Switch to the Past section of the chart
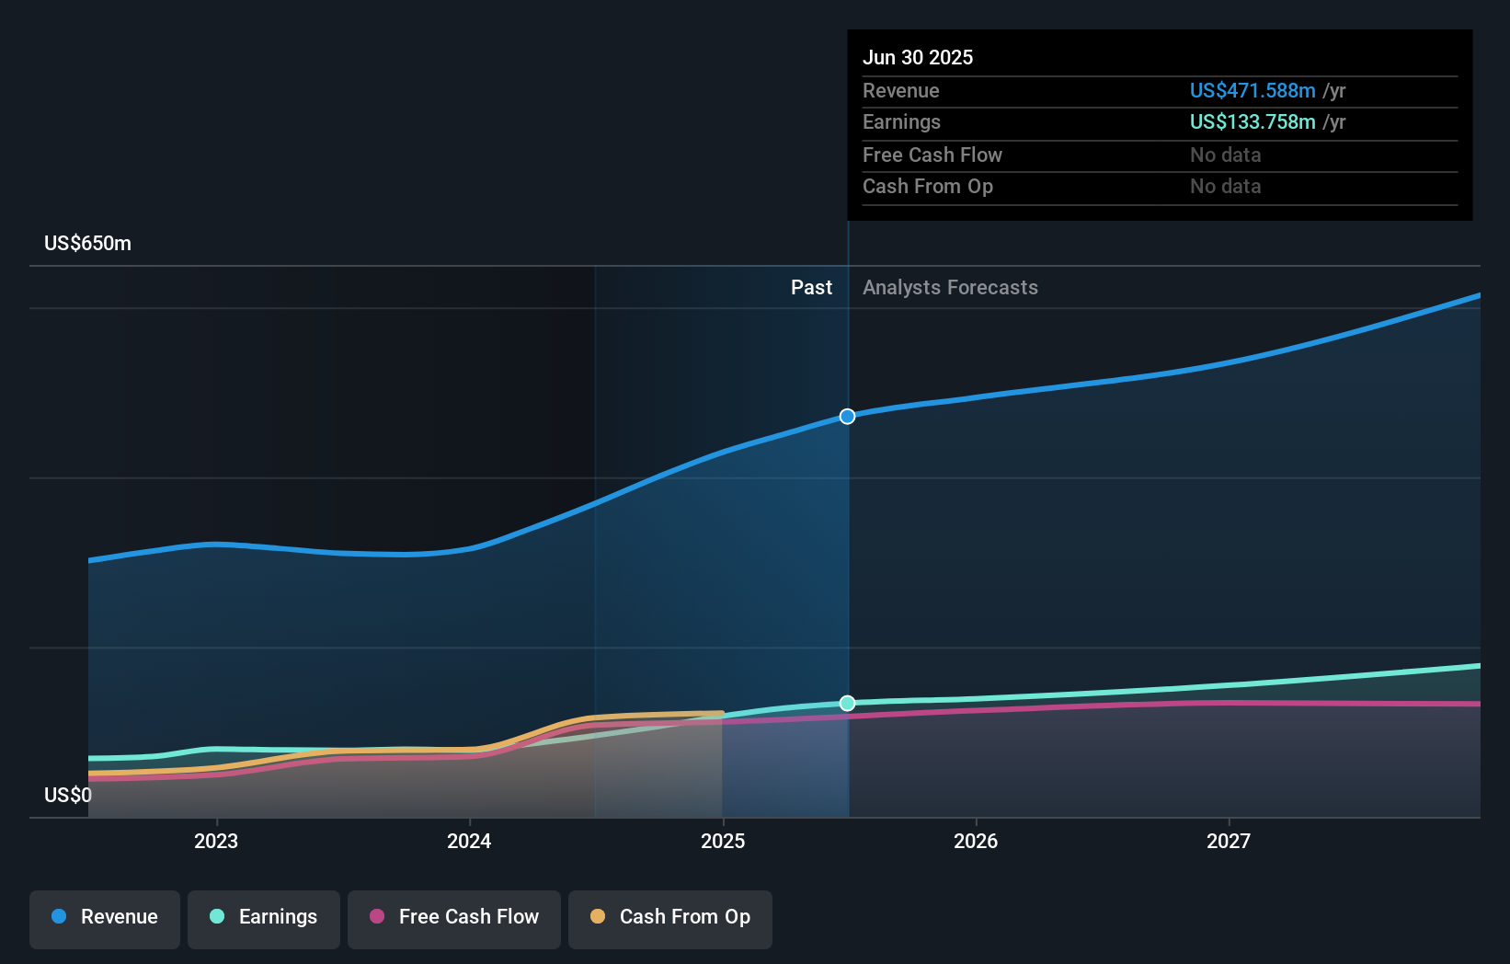The width and height of the screenshot is (1510, 964). click(811, 287)
